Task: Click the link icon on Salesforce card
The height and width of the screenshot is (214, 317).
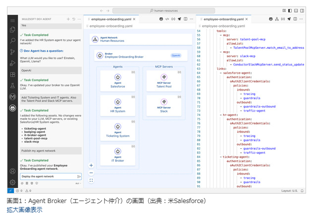Action: [133, 72]
